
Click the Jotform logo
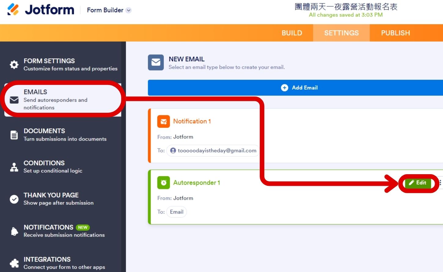40,9
